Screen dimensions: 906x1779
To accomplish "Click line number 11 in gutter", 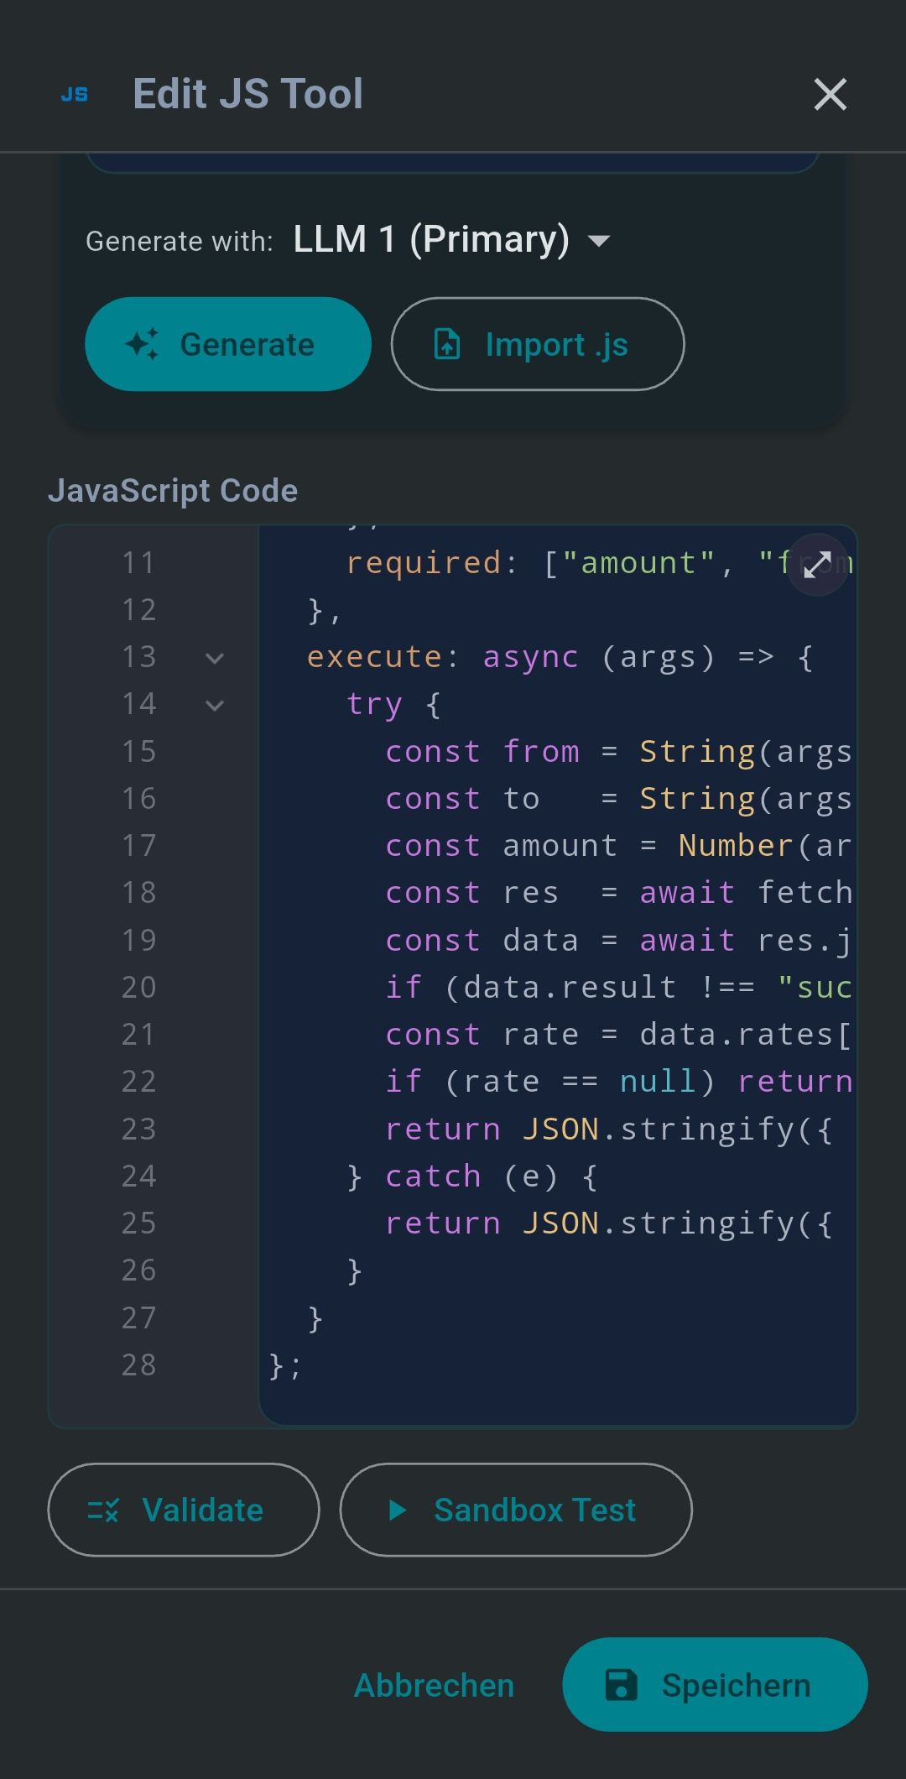I will pos(139,563).
